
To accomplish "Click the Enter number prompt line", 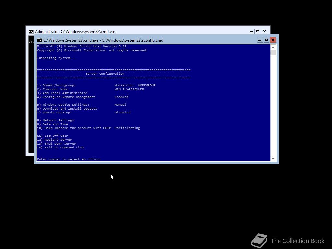I will [x=69, y=159].
